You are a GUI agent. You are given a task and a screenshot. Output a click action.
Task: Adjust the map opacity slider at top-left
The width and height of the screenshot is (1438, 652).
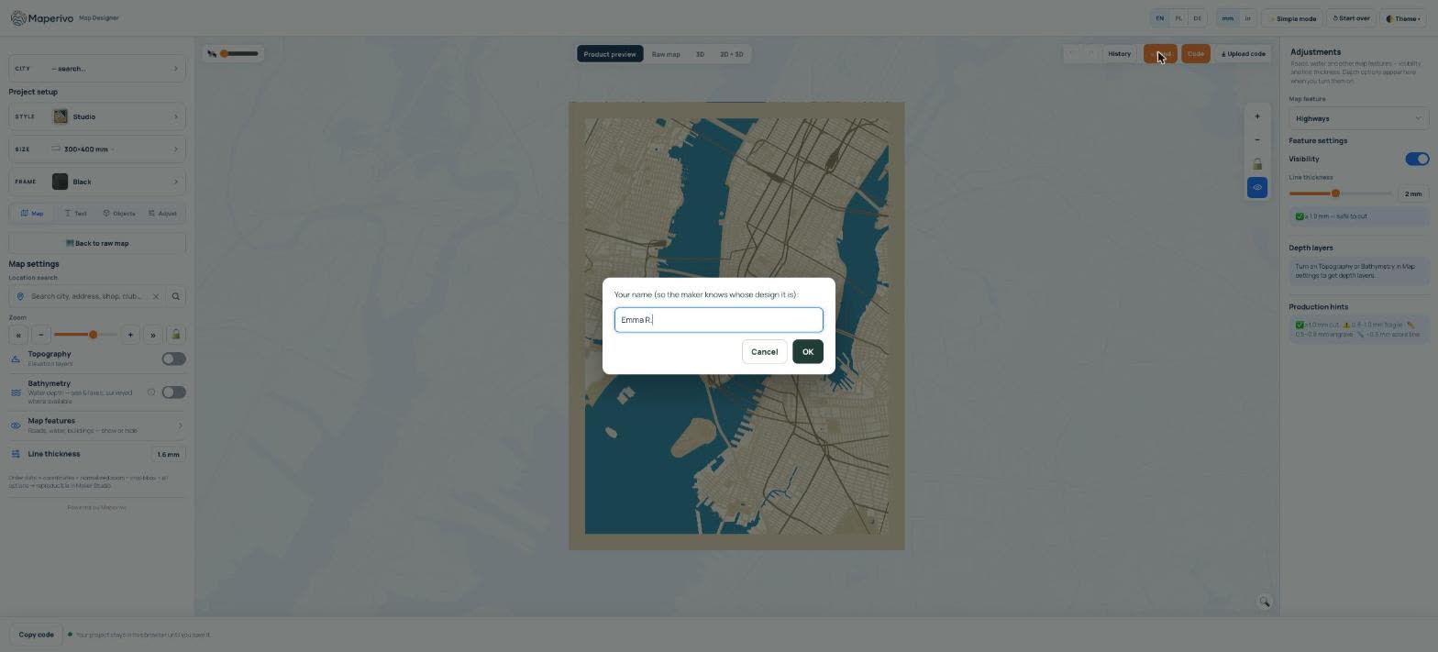coord(240,53)
